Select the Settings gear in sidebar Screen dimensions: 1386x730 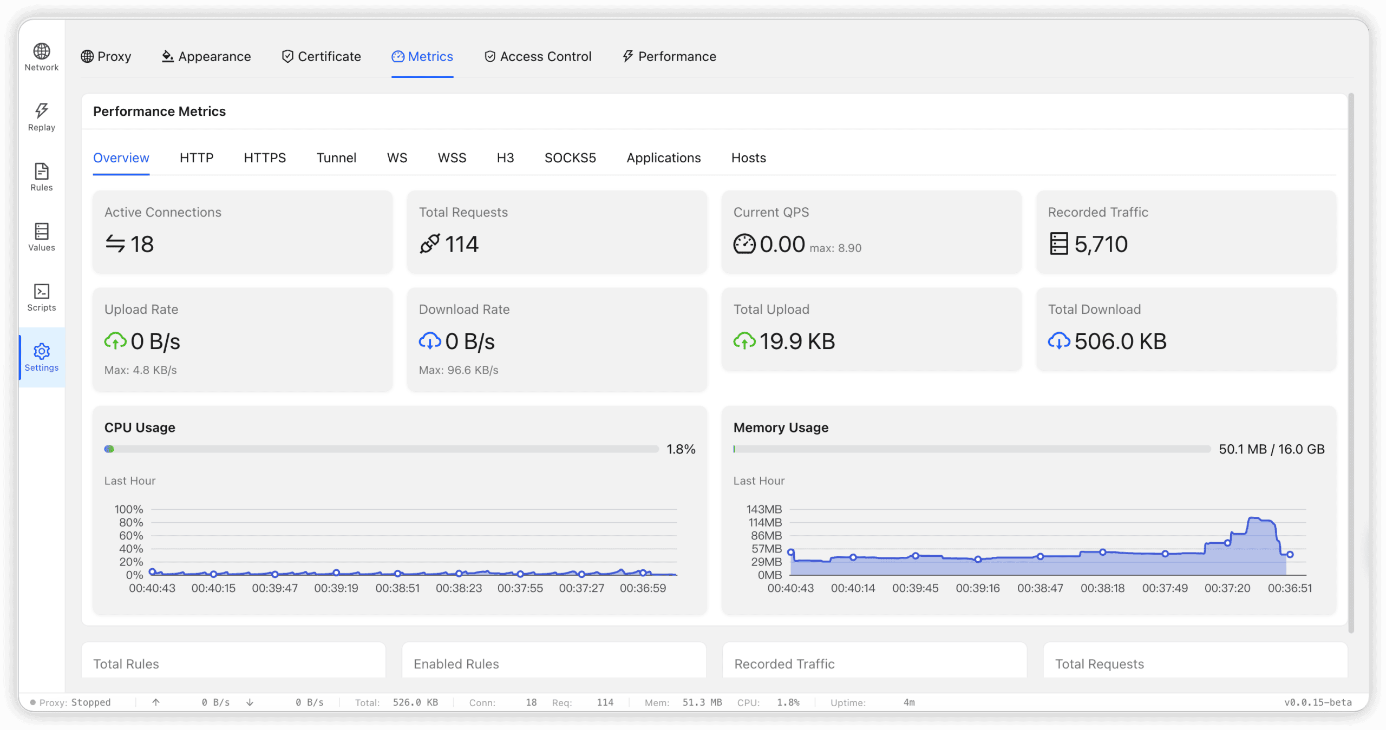pos(42,358)
